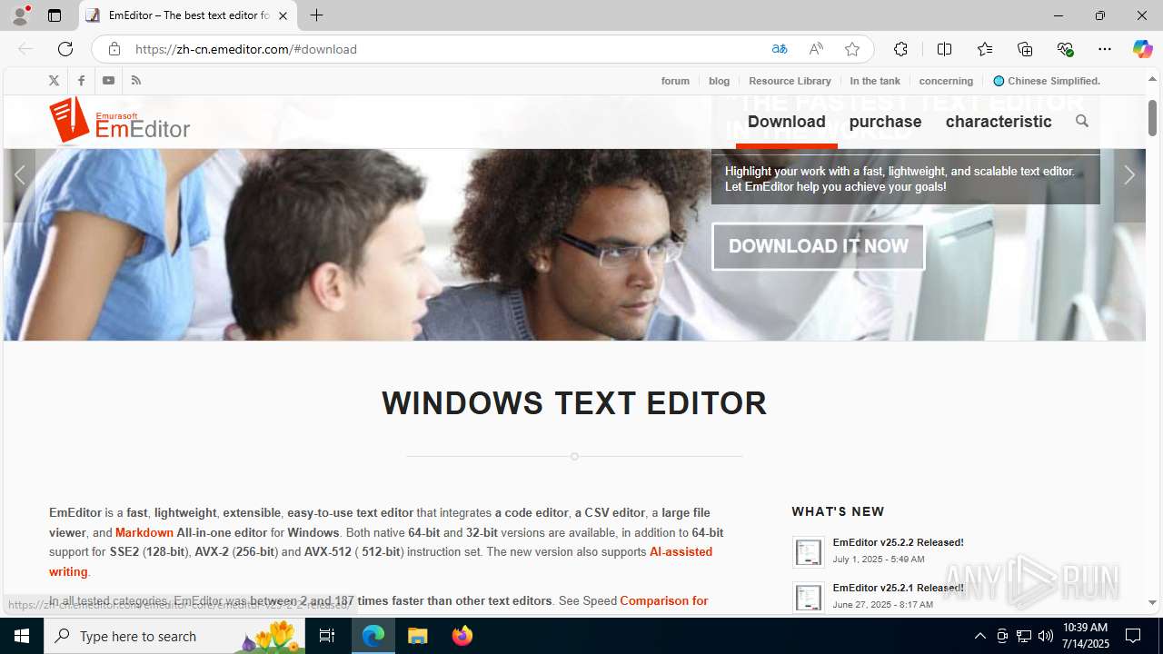Click the EmEditor logo

coord(120,121)
